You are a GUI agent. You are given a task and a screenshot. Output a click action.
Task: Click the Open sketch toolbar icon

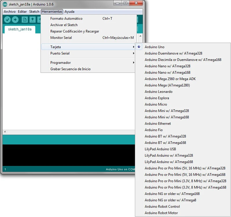click(32, 19)
